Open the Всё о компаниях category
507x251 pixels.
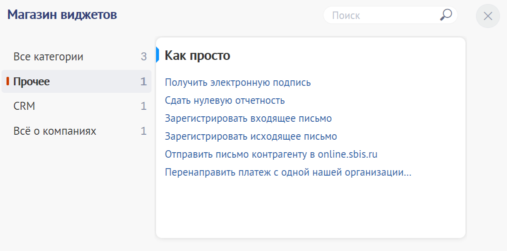[76, 131]
